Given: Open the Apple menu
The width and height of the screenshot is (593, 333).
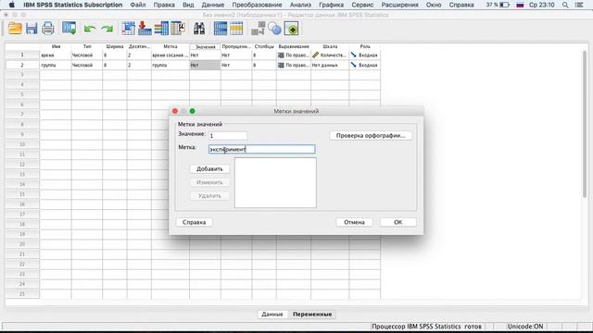Looking at the screenshot, I should coord(11,5).
